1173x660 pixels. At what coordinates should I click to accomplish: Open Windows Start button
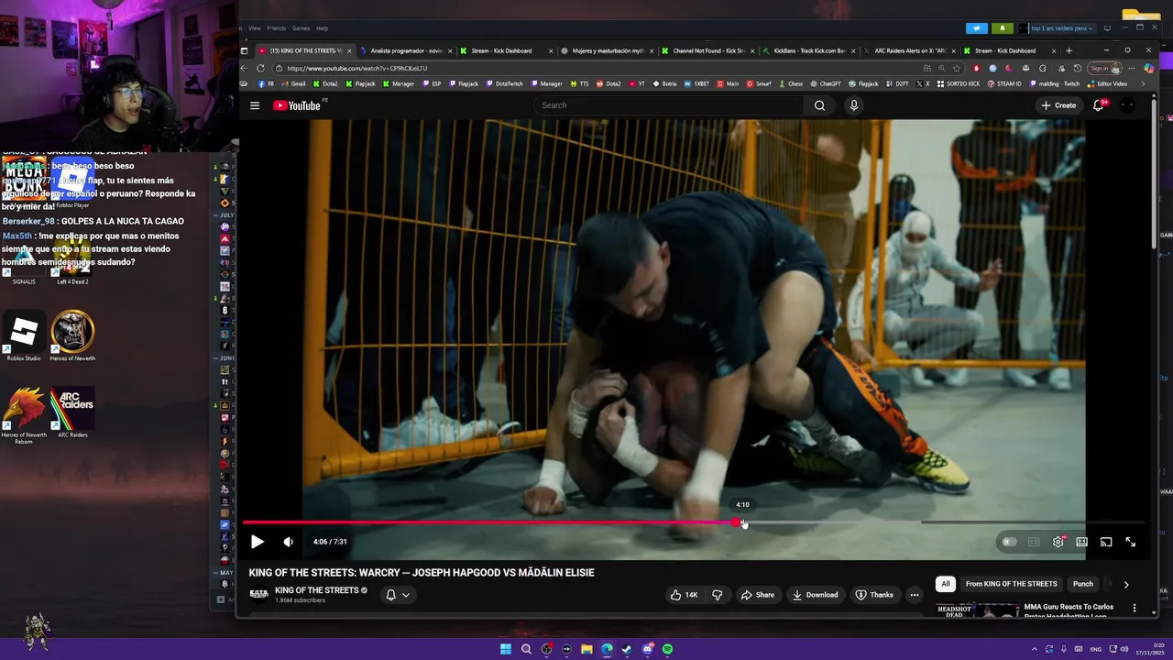pyautogui.click(x=506, y=649)
